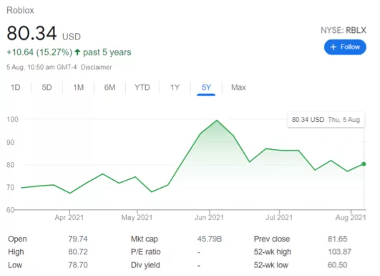Click the 5 Aug, 10:50 am timestamp
380x276 pixels.
click(x=42, y=67)
